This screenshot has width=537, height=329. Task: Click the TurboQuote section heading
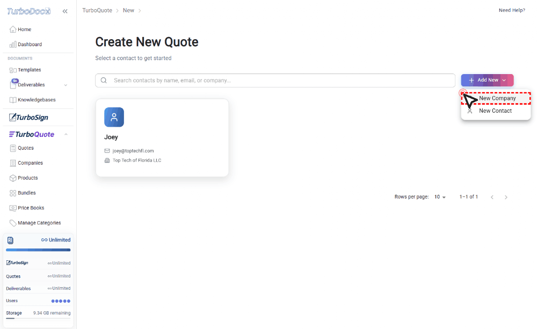[x=32, y=135]
